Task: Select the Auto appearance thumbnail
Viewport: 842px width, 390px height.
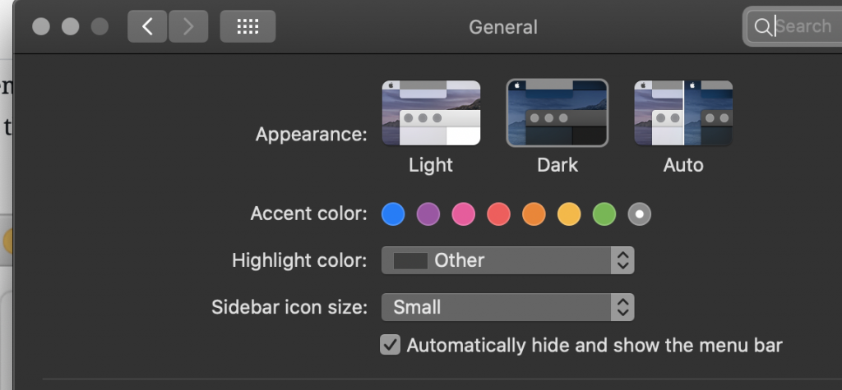Action: click(x=683, y=113)
